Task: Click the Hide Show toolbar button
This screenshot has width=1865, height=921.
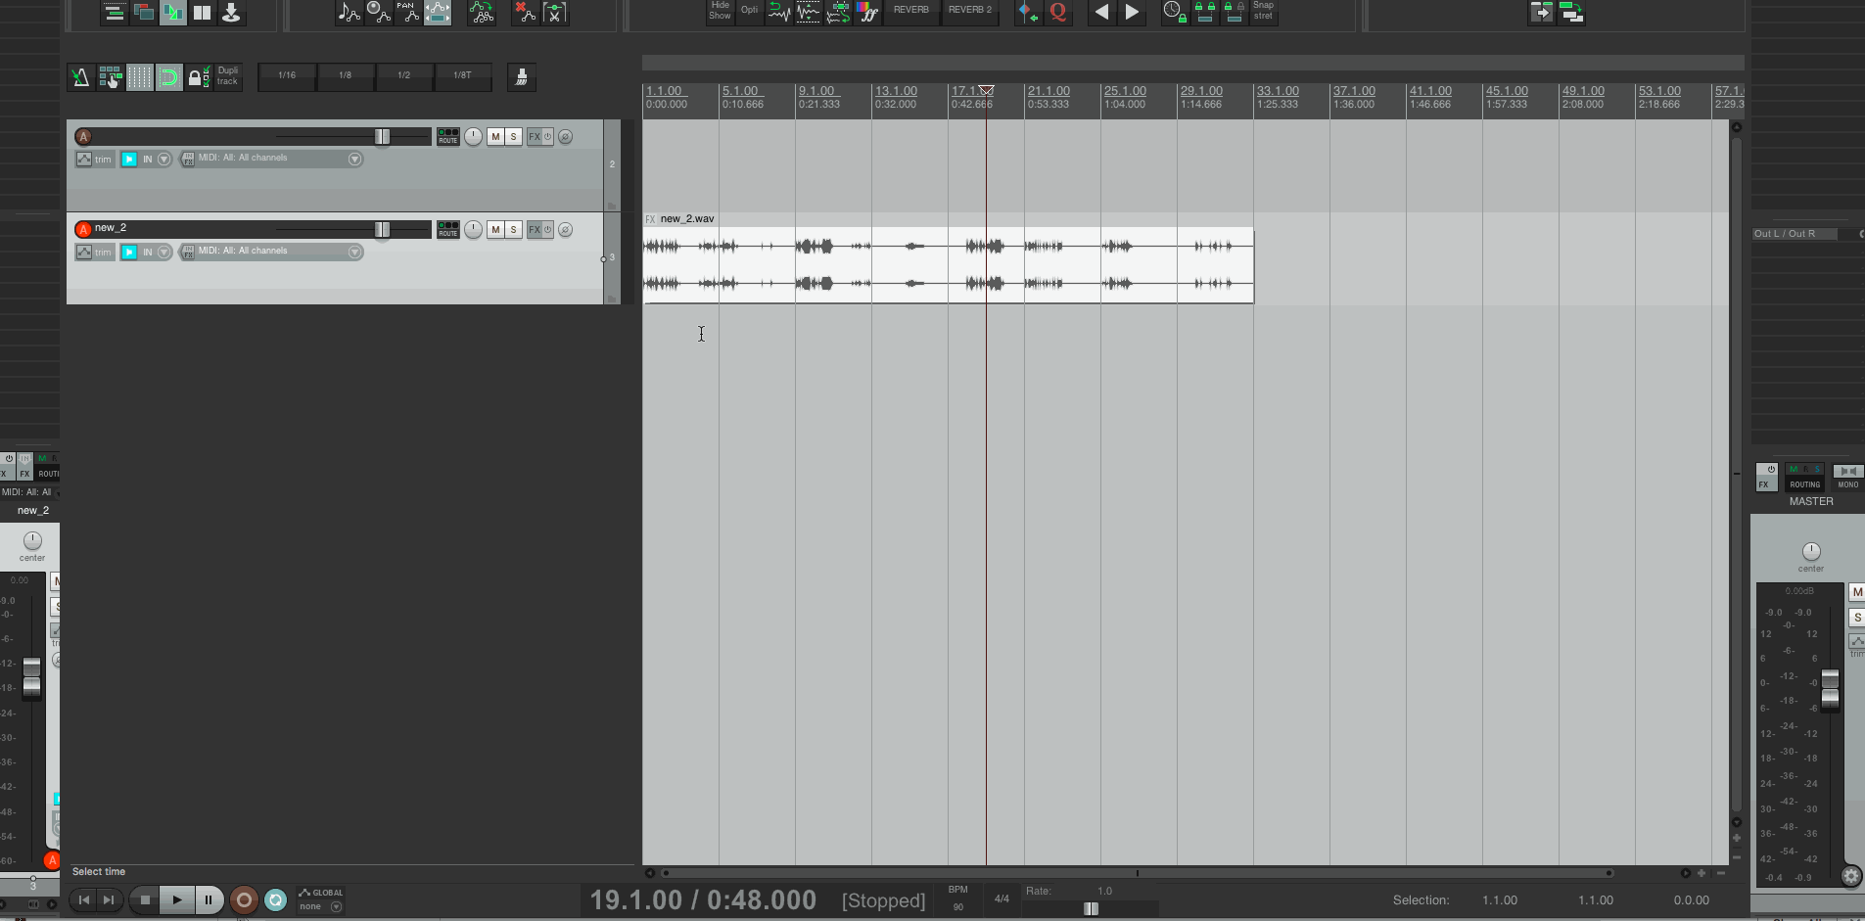Action: pos(720,11)
